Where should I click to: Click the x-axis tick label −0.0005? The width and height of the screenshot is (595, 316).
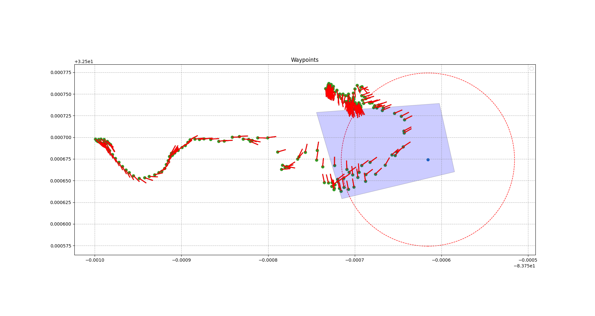(528, 260)
